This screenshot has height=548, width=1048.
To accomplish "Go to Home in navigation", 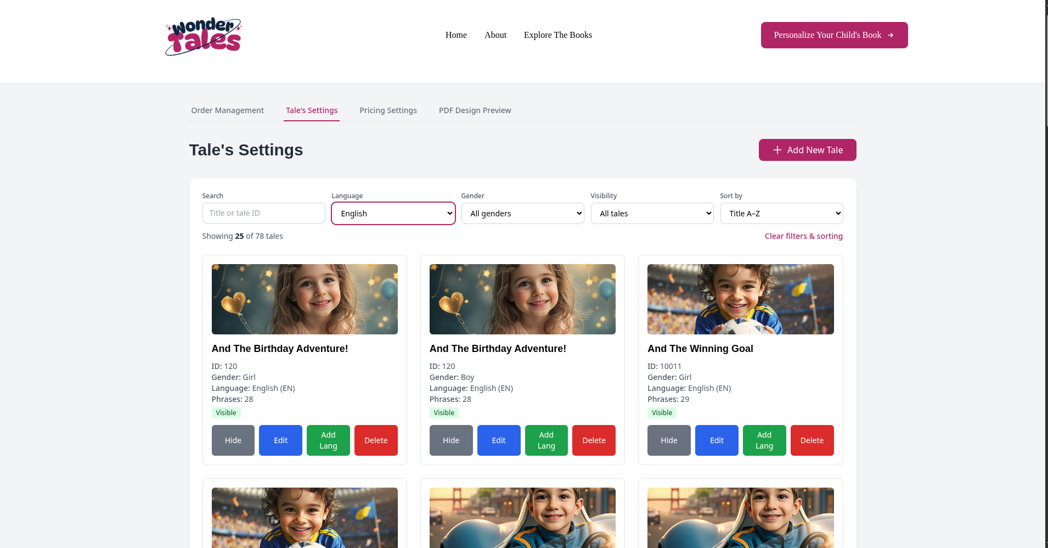I will click(456, 35).
